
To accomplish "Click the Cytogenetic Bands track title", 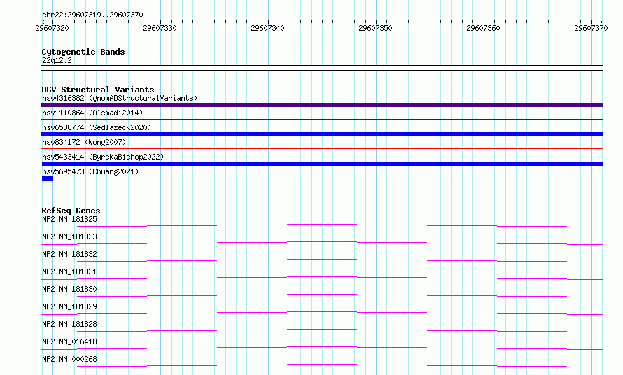I will [83, 52].
